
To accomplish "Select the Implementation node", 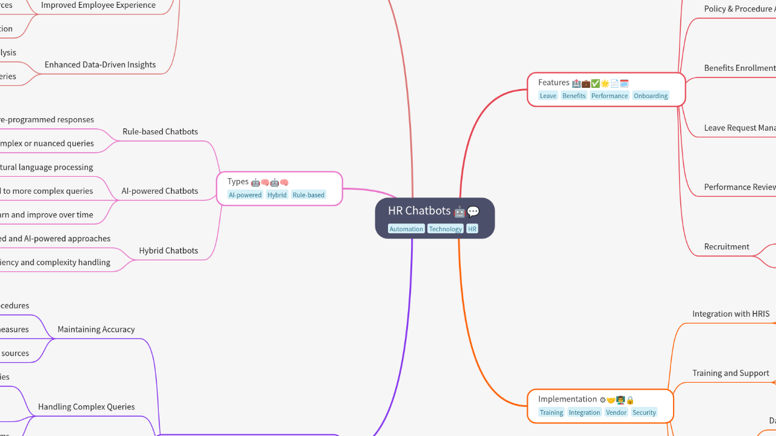I will (x=600, y=406).
